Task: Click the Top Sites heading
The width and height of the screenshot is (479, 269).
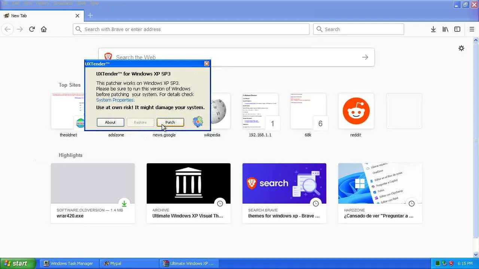Action: [x=70, y=85]
